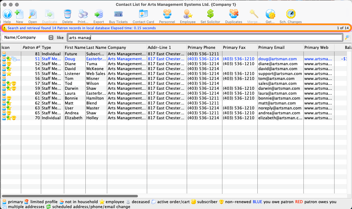Select patron number 55 cell
The width and height of the screenshot is (352, 209).
click(x=31, y=74)
